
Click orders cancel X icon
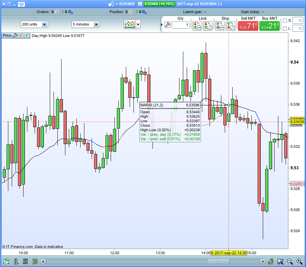pyautogui.click(x=57, y=12)
